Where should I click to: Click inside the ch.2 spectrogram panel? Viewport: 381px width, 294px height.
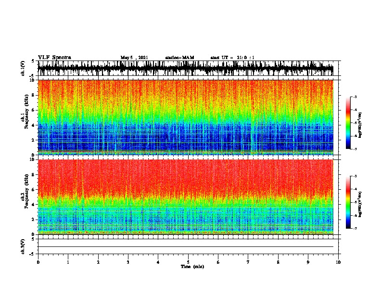[185, 197]
